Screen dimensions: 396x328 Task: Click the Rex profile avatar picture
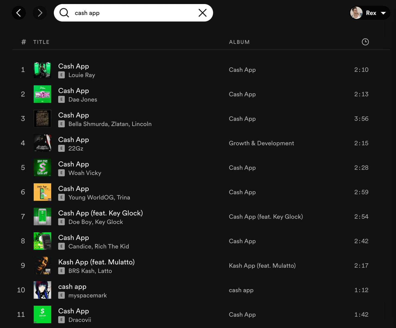coord(356,13)
